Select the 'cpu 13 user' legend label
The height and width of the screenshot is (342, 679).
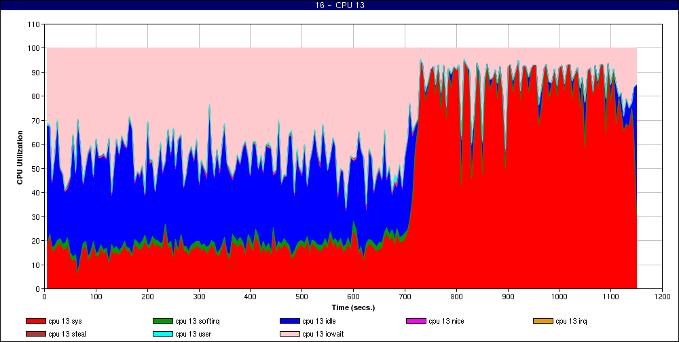tap(193, 335)
